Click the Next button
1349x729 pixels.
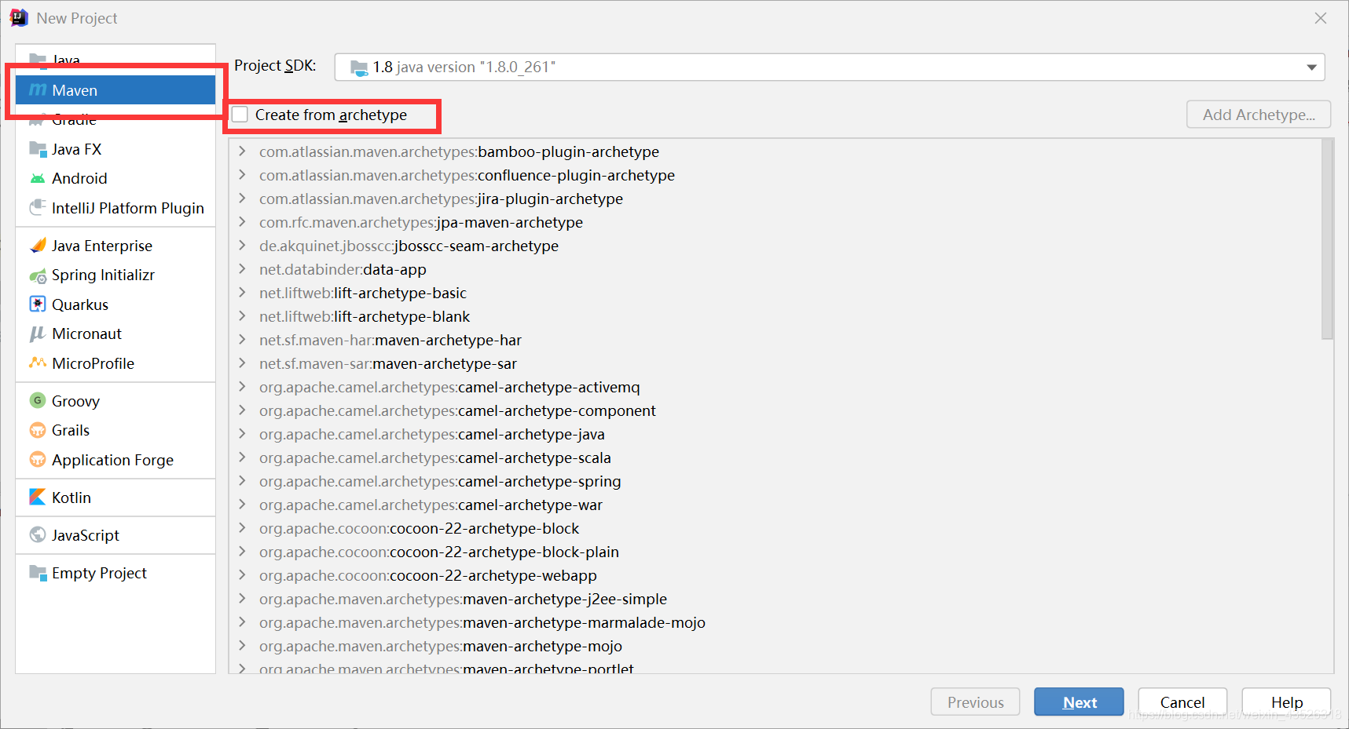1079,702
